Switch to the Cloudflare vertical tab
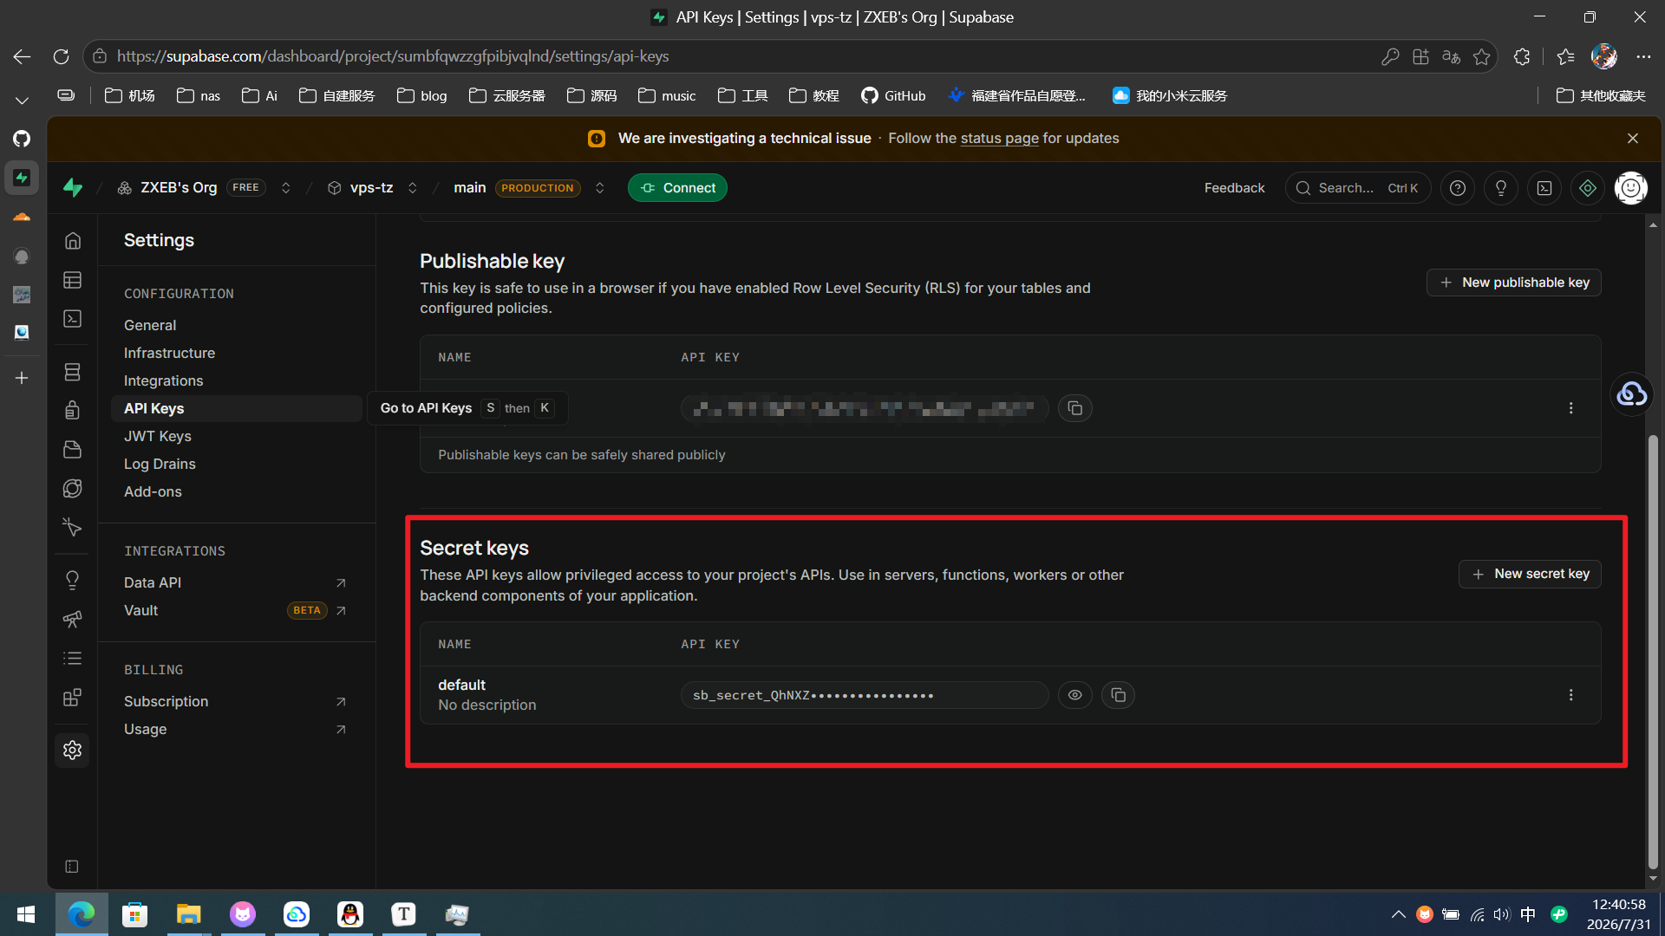The image size is (1665, 936). coord(22,217)
